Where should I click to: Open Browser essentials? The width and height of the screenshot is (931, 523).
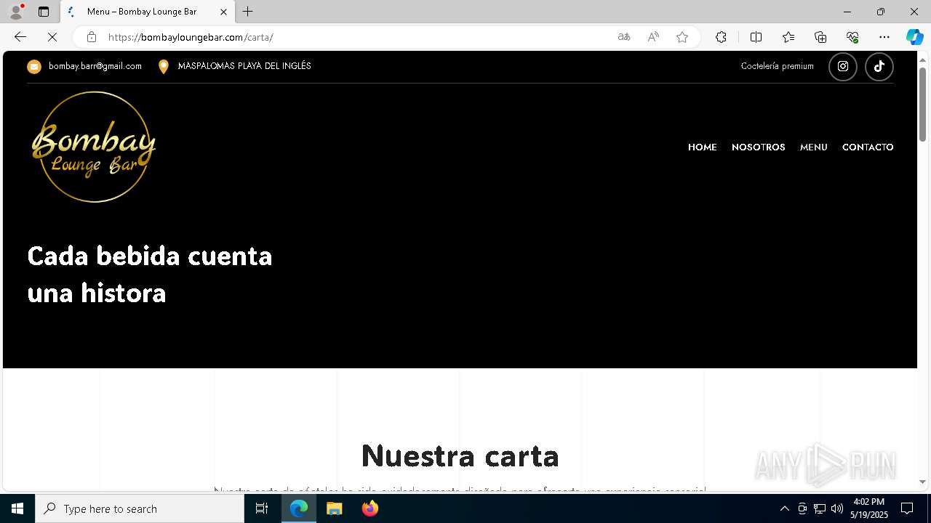(x=852, y=37)
